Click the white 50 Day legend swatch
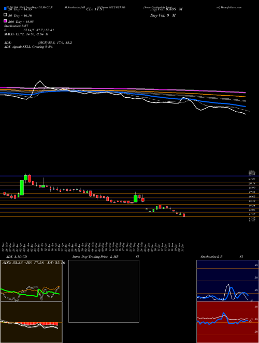This screenshot has height=343, width=259. pyautogui.click(x=6, y=15)
